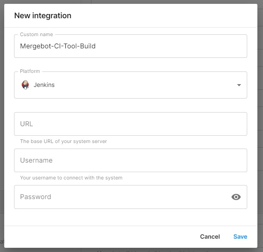This screenshot has width=263, height=252.
Task: Focus the URL input field
Action: pyautogui.click(x=130, y=124)
